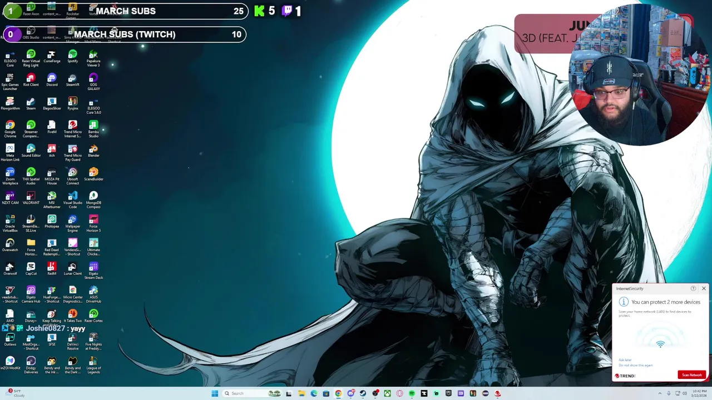This screenshot has height=400, width=712.
Task: Open the Trend Micro Pay Guard shortcut
Action: (x=72, y=153)
